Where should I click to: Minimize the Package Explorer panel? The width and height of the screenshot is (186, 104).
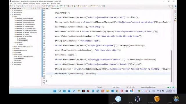[x=37, y=8]
